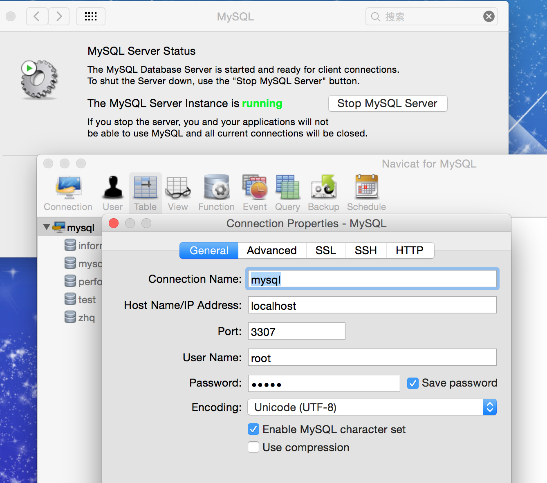Viewport: 547px width, 483px height.
Task: Select the mysql connection label in tree
Action: (81, 228)
